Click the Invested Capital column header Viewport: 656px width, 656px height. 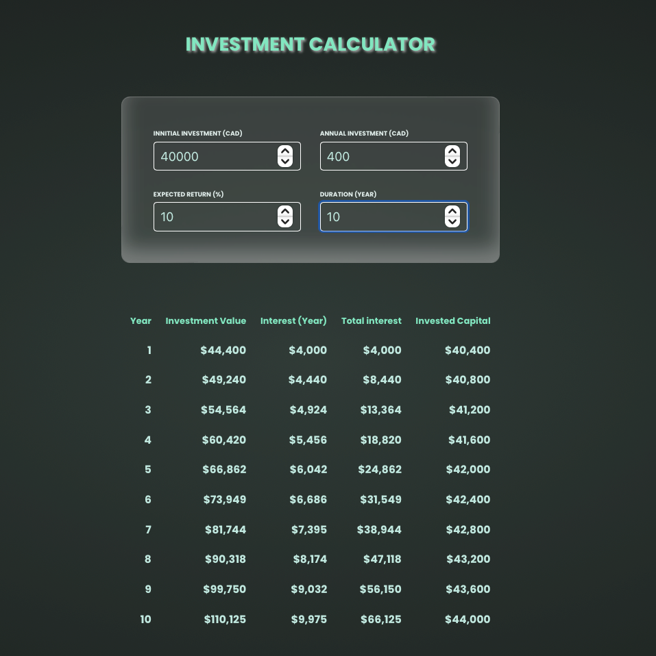click(x=453, y=320)
